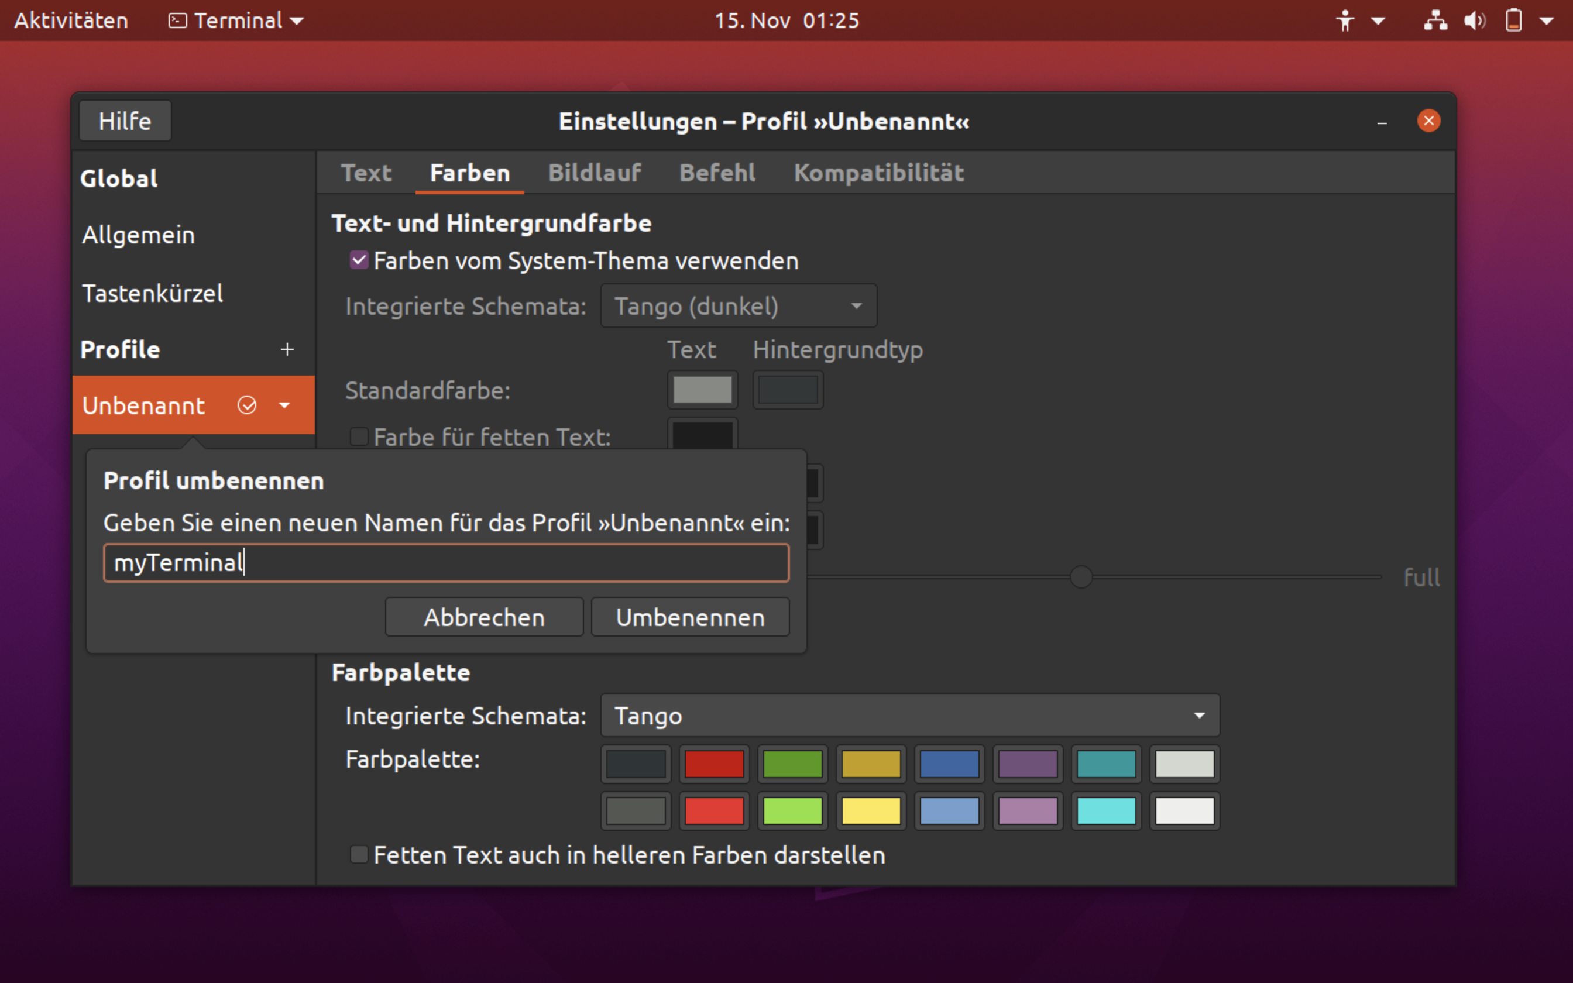Image resolution: width=1573 pixels, height=983 pixels.
Task: Click the bold text color swatch
Action: point(702,434)
